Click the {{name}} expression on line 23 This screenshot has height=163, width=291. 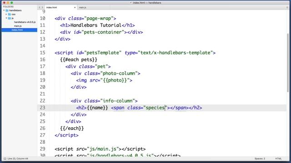(x=97, y=108)
